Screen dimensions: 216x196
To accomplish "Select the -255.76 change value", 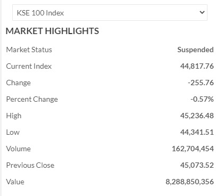I will [201, 83].
